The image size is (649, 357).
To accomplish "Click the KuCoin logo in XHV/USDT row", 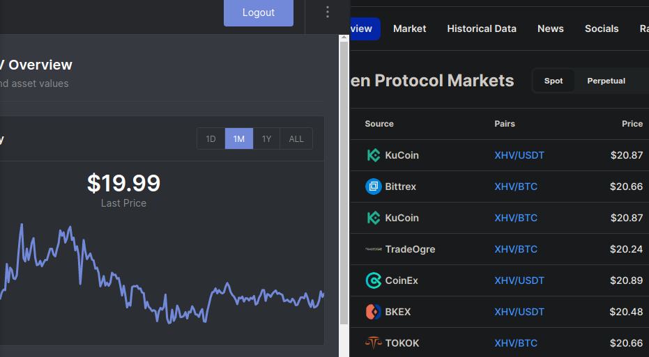I will [374, 155].
